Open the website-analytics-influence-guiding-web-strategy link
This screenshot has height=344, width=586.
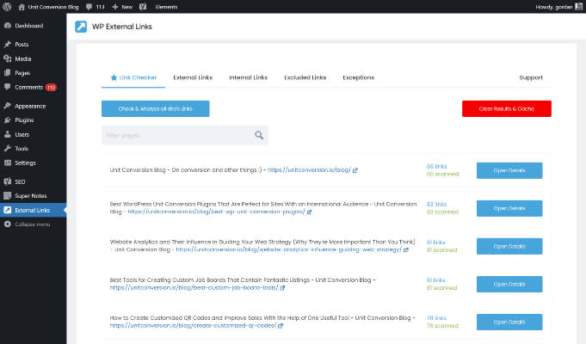click(289, 249)
